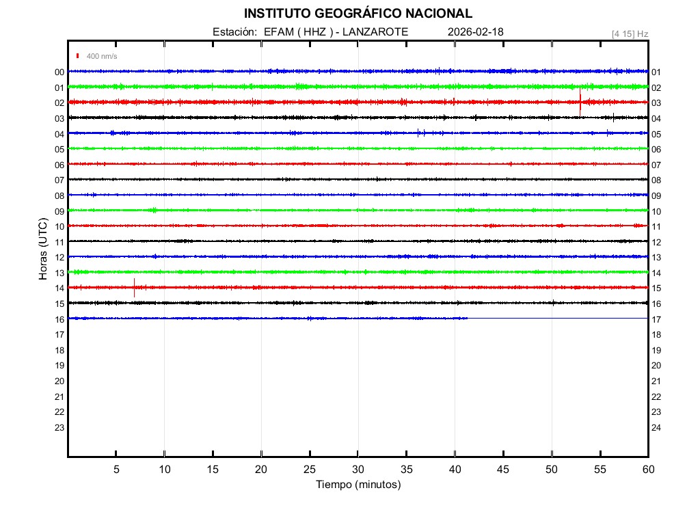
Task: Click the date 2026-02-18 in the header
Action: click(x=476, y=32)
